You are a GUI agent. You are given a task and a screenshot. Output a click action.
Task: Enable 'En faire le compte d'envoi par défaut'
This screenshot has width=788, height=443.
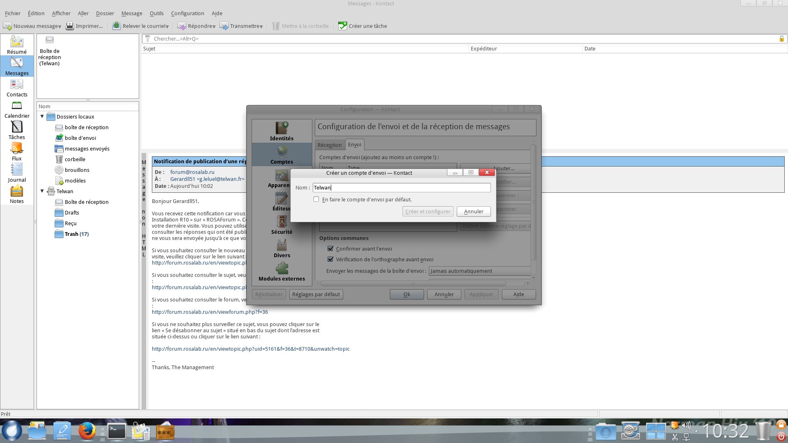[316, 199]
